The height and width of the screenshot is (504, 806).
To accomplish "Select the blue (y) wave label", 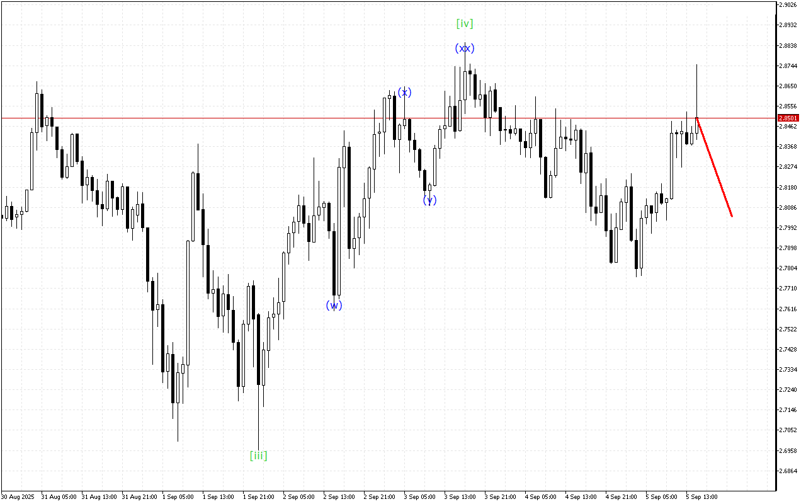I will pyautogui.click(x=429, y=200).
